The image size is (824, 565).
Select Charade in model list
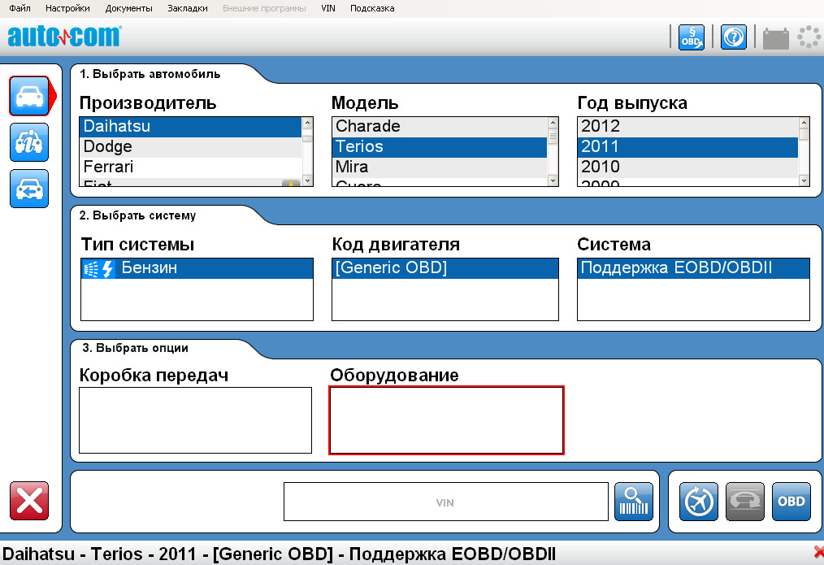pyautogui.click(x=368, y=127)
